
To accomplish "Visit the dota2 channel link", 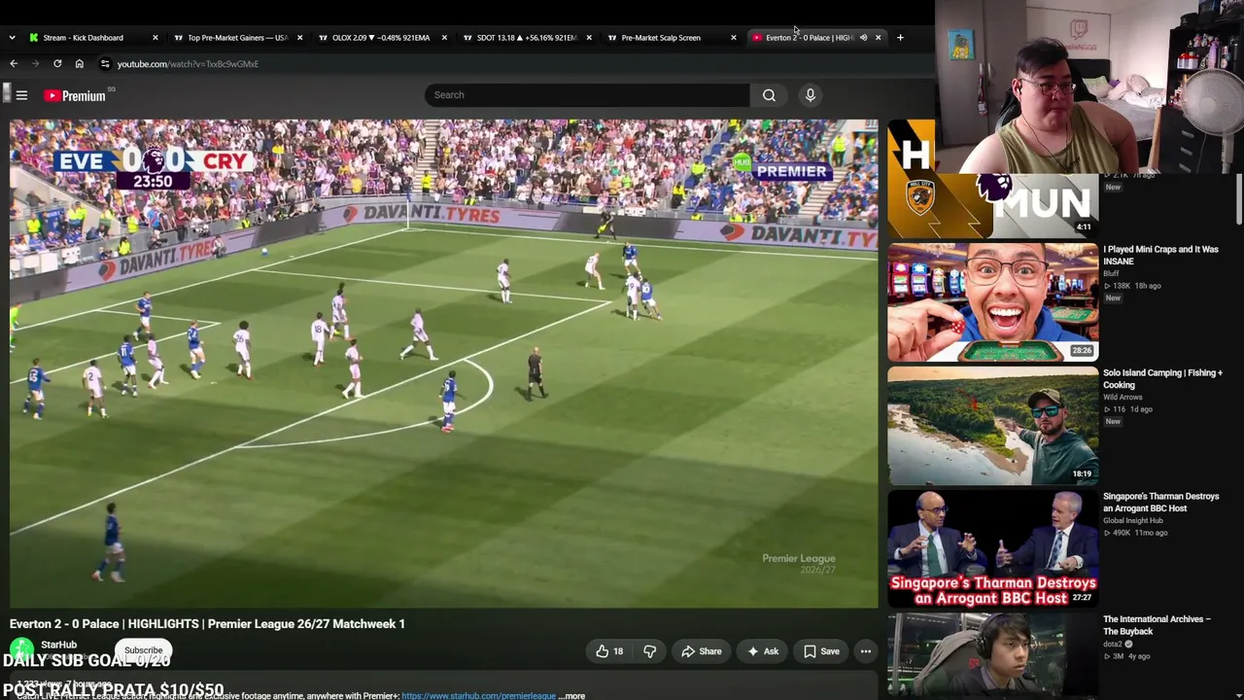I will 1114,644.
